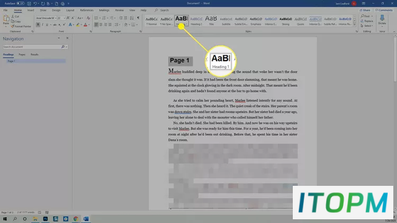397x223 pixels.
Task: Toggle strikethrough formatting
Action: point(55,25)
